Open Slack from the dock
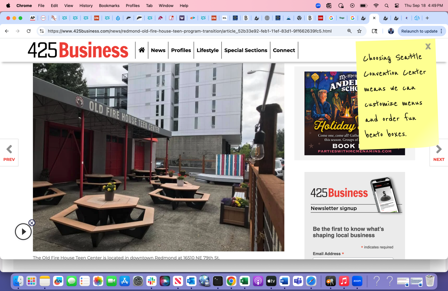This screenshot has width=448, height=291. tap(151, 281)
